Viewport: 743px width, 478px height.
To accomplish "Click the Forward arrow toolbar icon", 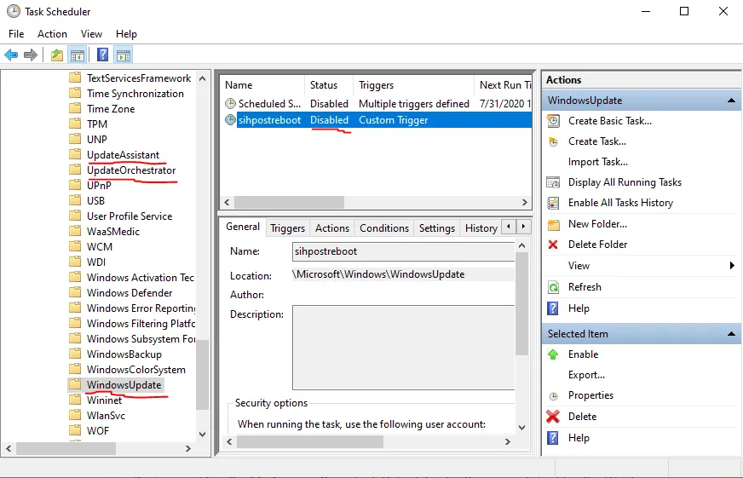I will (x=31, y=55).
